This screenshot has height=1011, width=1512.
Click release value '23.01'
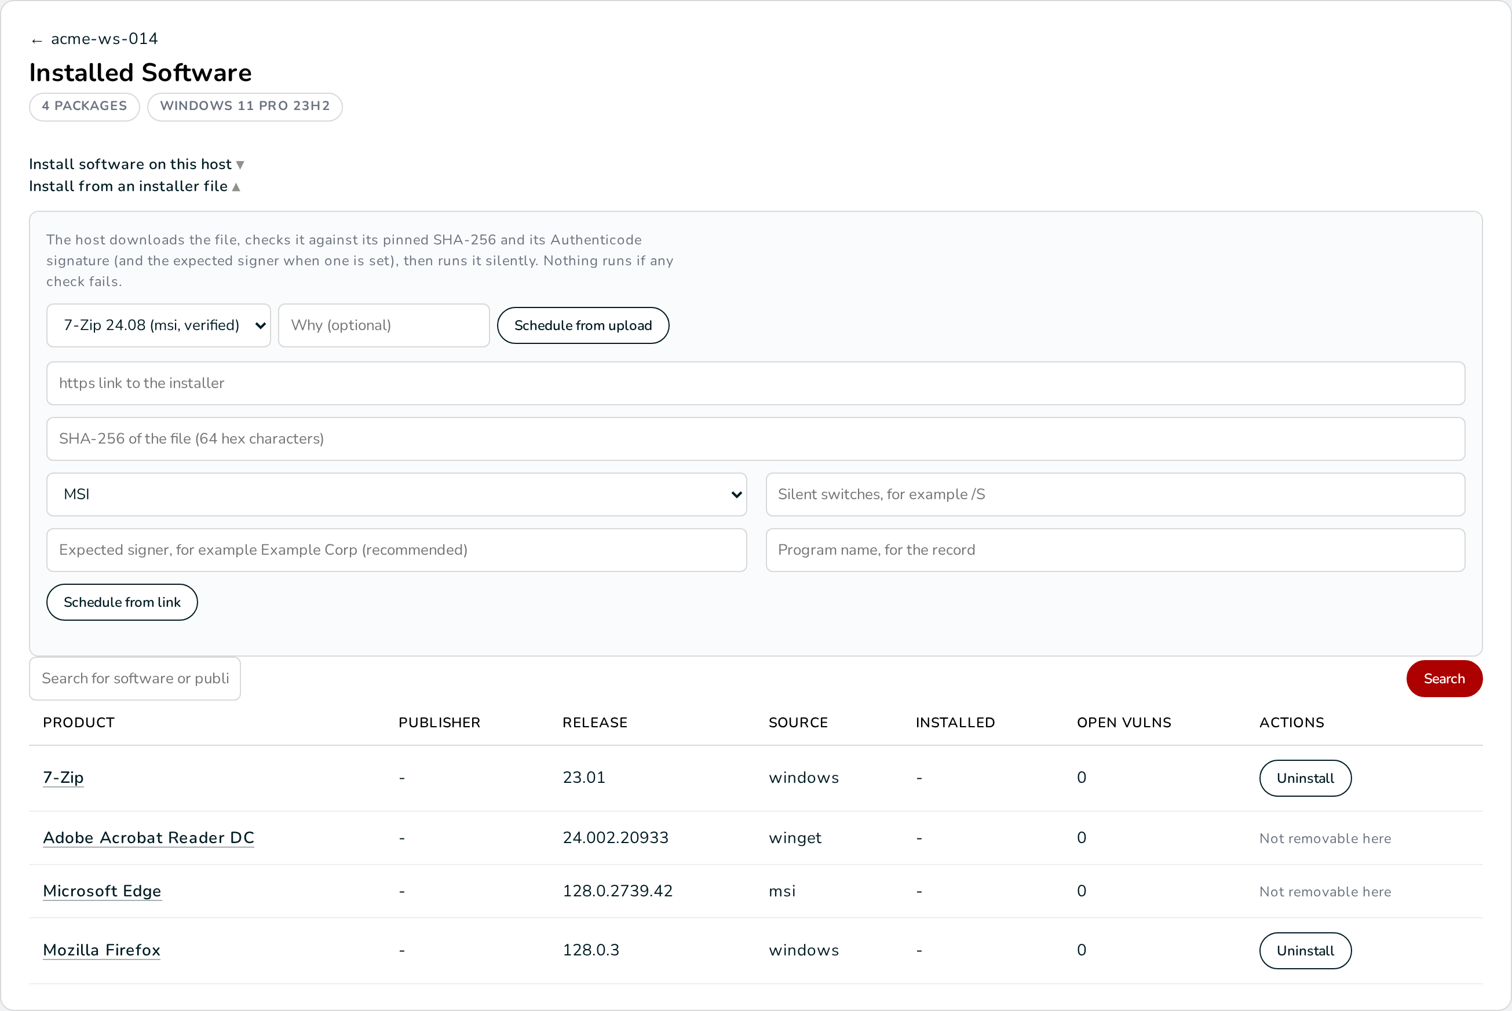pos(584,778)
